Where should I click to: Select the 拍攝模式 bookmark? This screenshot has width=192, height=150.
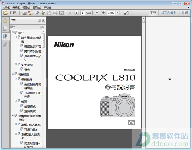pos(30,106)
